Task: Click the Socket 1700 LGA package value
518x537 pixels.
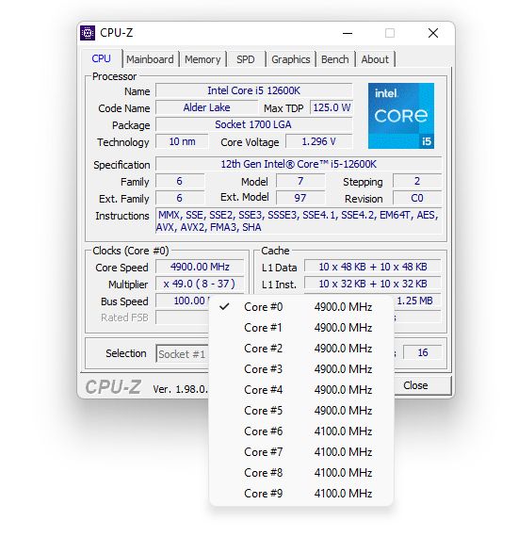Action: pyautogui.click(x=253, y=124)
